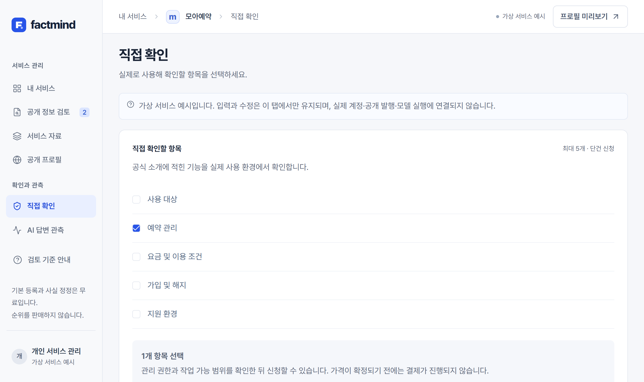Select the 지원 환경 checkbox
Screen dimensions: 644x382
(x=136, y=314)
